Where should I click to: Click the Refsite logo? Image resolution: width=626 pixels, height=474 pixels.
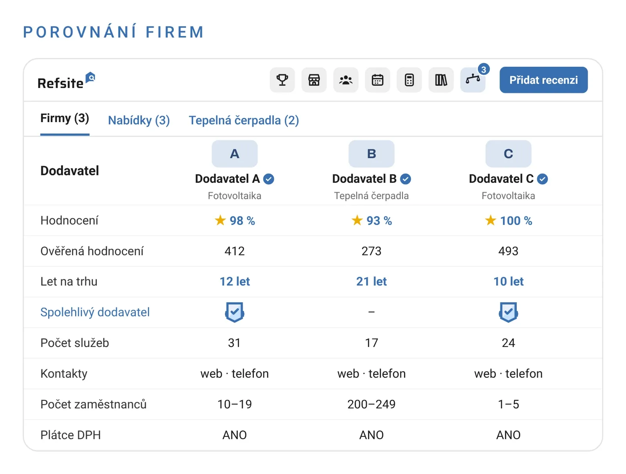(x=66, y=81)
